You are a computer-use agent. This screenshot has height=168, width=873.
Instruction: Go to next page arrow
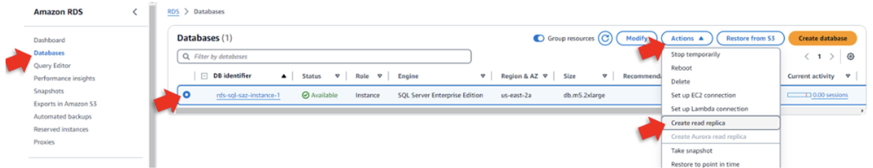[832, 56]
